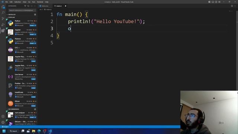This screenshot has width=238, height=134.
Task: Open the File menu
Action: point(7,2)
